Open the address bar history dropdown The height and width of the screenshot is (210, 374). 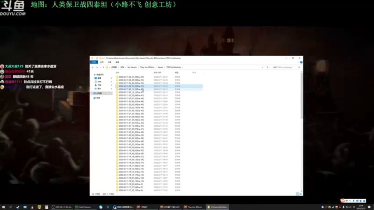coord(263,67)
